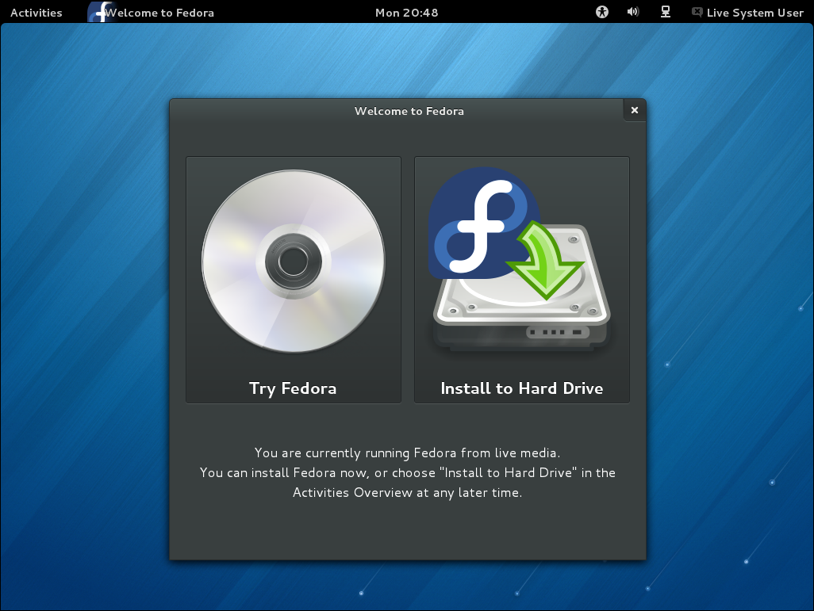Image resolution: width=814 pixels, height=611 pixels.
Task: Open the Universal Access accessibility menu
Action: [x=602, y=13]
